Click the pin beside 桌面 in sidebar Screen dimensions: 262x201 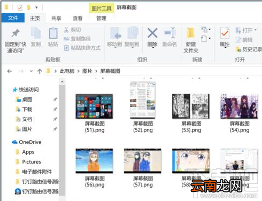[x=55, y=99]
